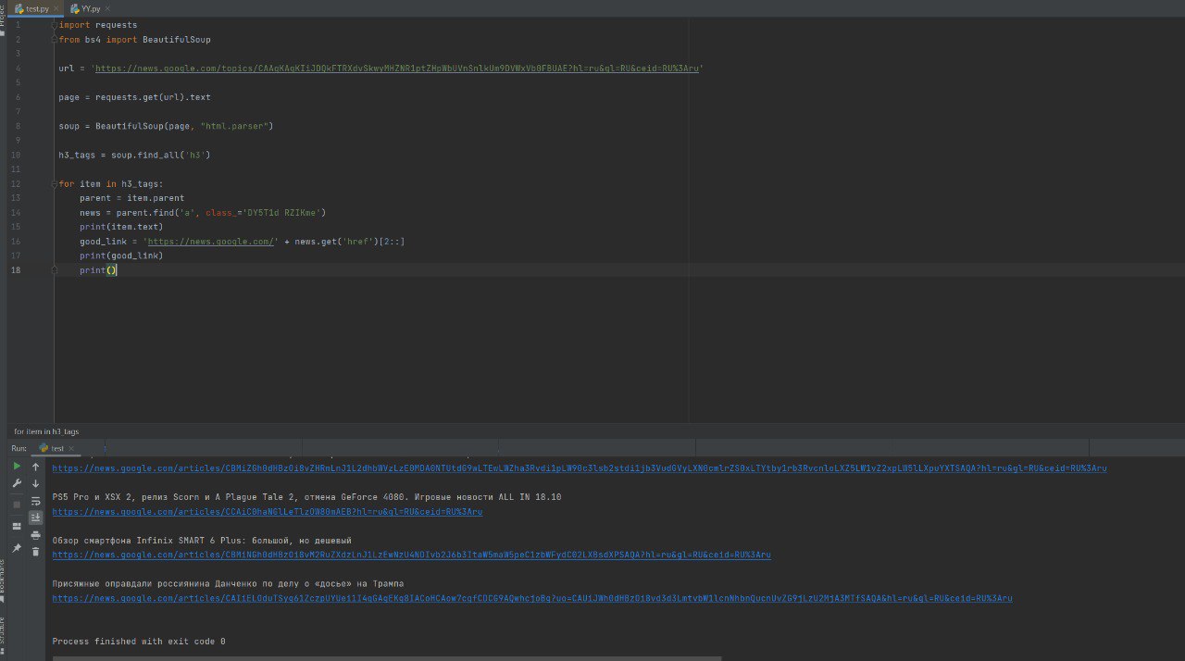Open the 'https://news.google.com/' string link on line 16
Viewport: 1185px width, 661px height.
coord(210,241)
